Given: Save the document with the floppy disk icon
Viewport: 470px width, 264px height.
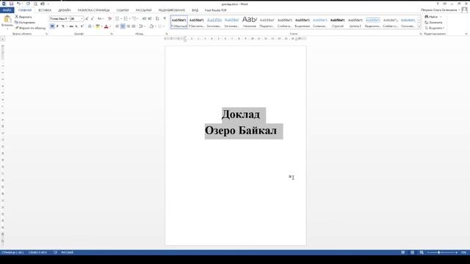Looking at the screenshot, I should [x=12, y=4].
